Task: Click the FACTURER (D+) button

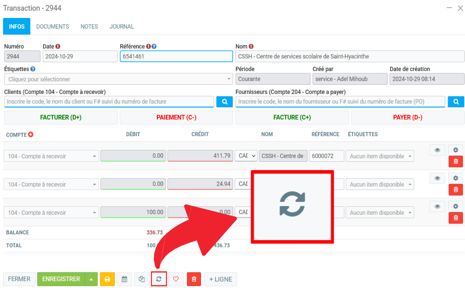Action: click(61, 117)
